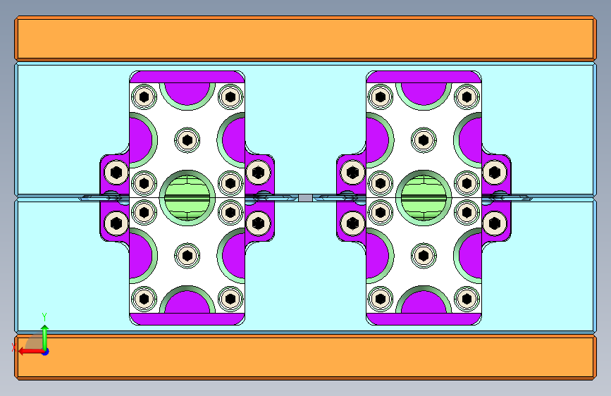Click the blue Z axis dot at triad origin

pyautogui.click(x=46, y=352)
